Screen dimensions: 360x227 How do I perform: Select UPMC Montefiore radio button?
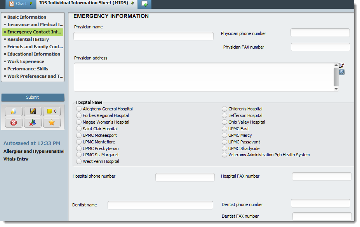click(79, 142)
